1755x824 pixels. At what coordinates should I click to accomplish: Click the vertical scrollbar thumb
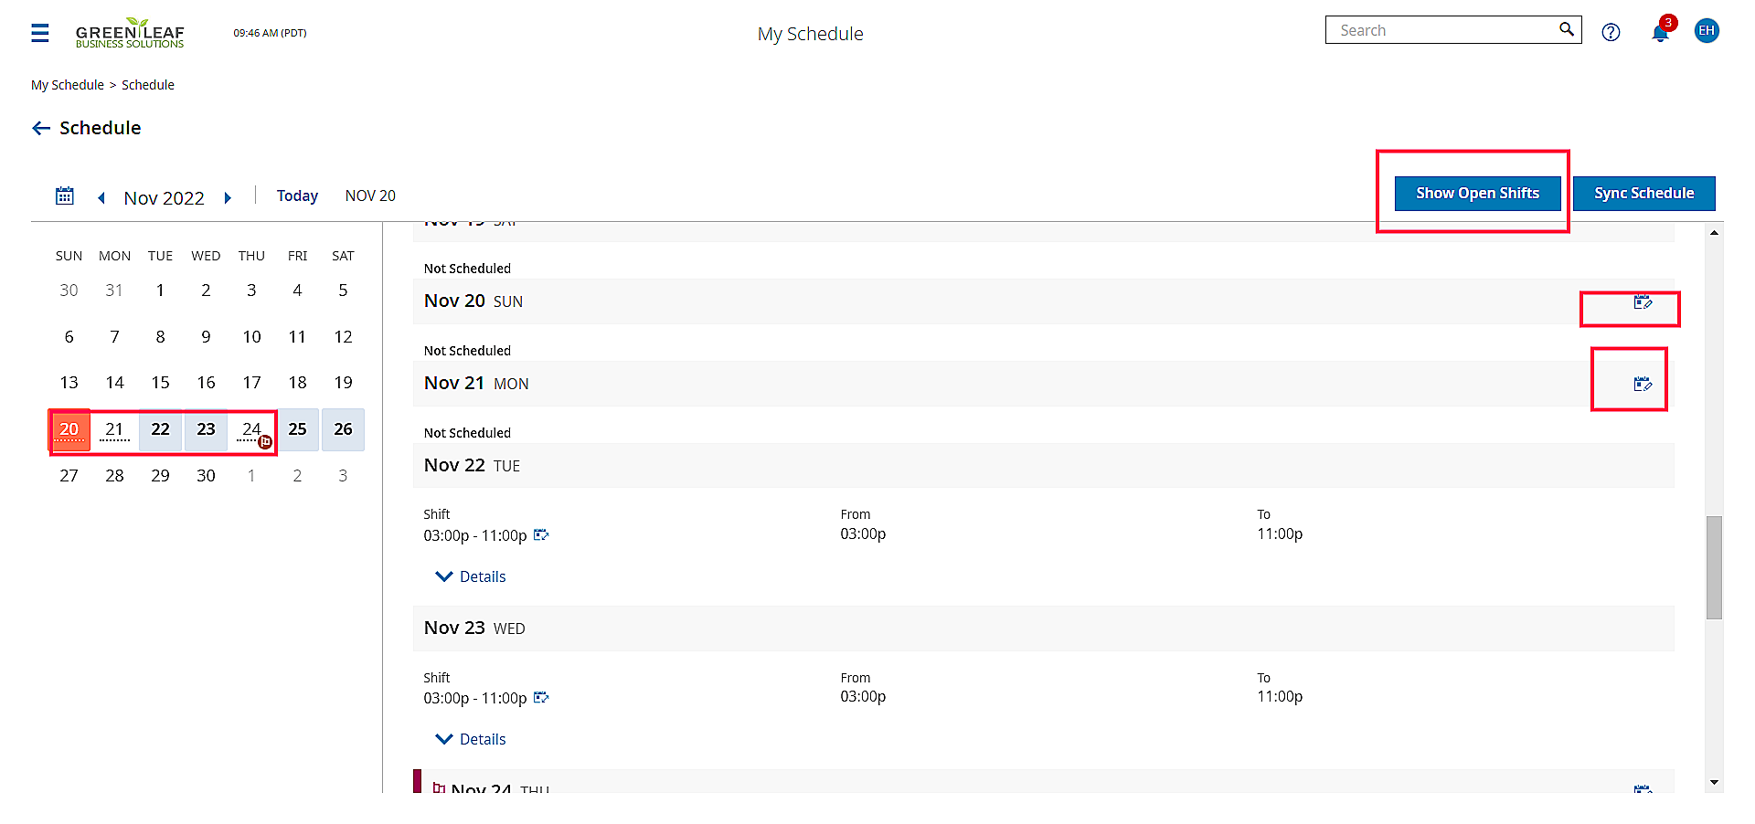click(1714, 567)
